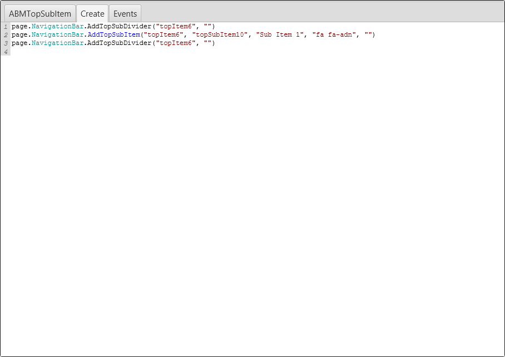Click "topItem6" string on line 3
Image resolution: width=505 pixels, height=357 pixels.
pyautogui.click(x=176, y=43)
